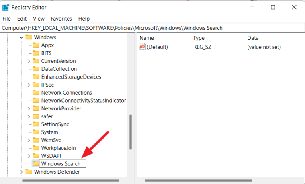
Task: Sort values by the Data column header
Action: (275, 38)
